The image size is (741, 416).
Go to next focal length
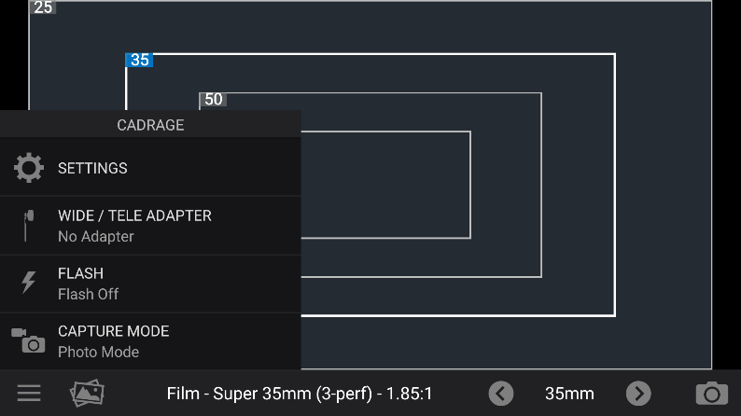pyautogui.click(x=638, y=393)
